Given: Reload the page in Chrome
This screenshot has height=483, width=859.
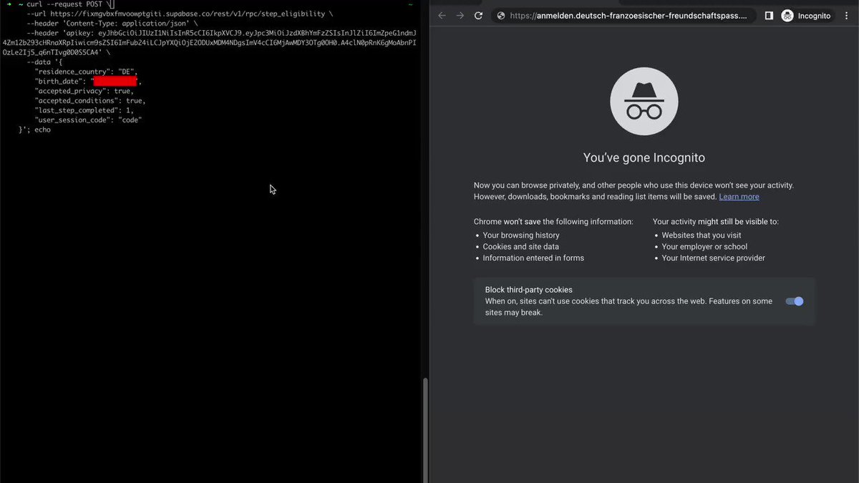Looking at the screenshot, I should coord(478,15).
